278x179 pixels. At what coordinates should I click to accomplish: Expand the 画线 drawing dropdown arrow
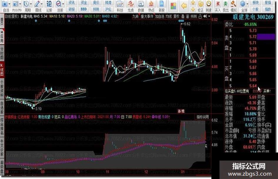[x=42, y=4]
